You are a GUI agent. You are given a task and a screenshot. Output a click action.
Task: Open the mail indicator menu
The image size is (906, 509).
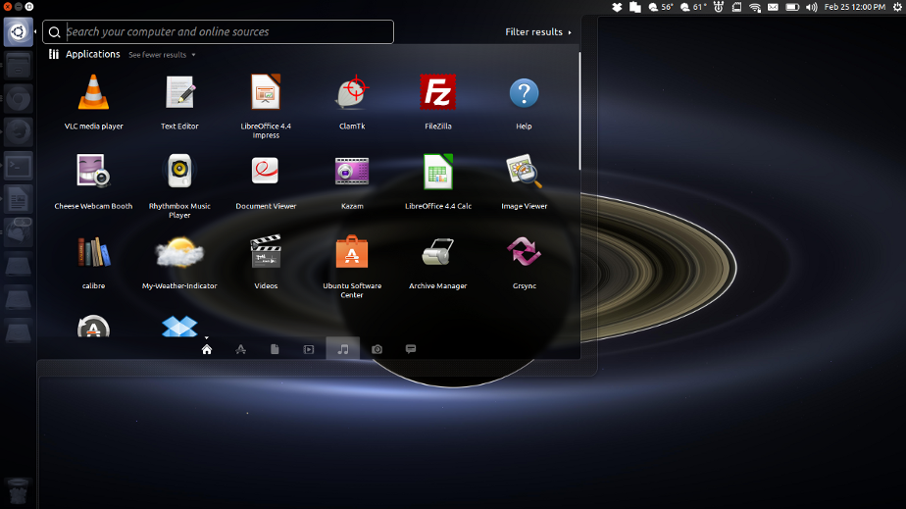click(773, 7)
